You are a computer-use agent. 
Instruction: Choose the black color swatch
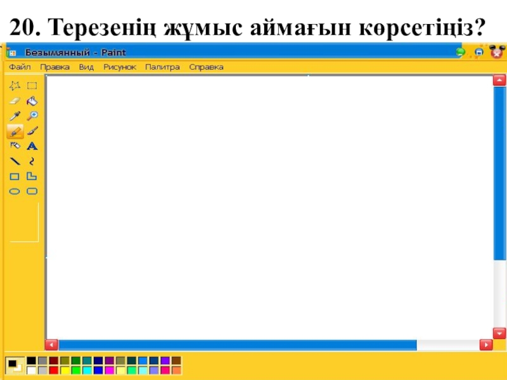31,360
